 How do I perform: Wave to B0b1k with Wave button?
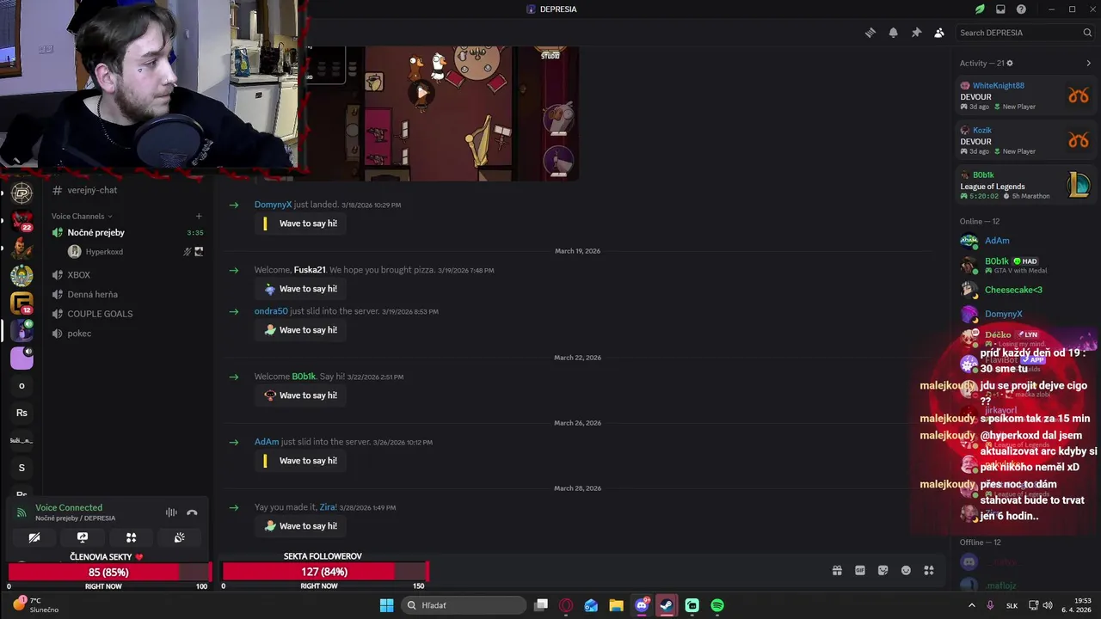[300, 395]
